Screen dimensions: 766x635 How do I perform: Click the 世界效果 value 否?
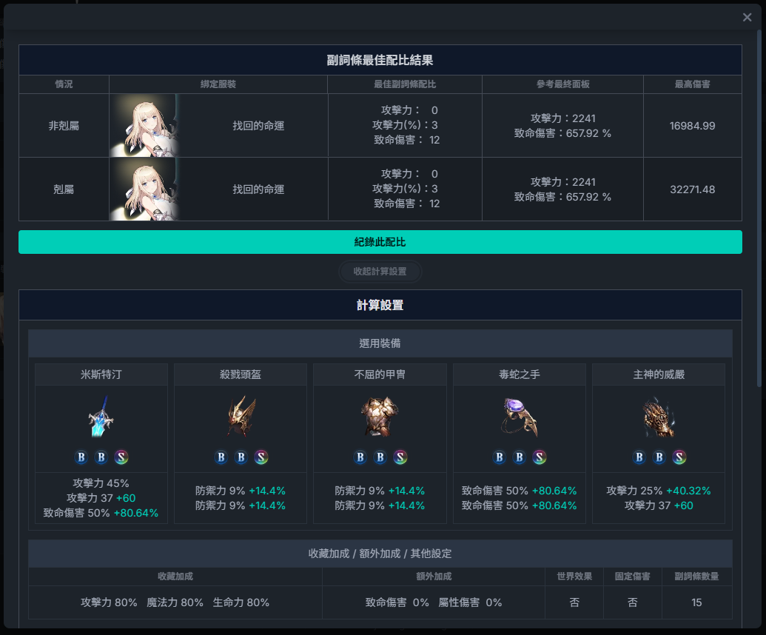(574, 602)
